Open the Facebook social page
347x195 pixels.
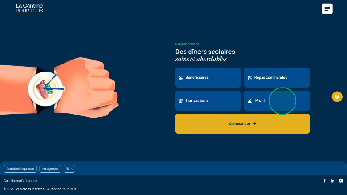324,181
